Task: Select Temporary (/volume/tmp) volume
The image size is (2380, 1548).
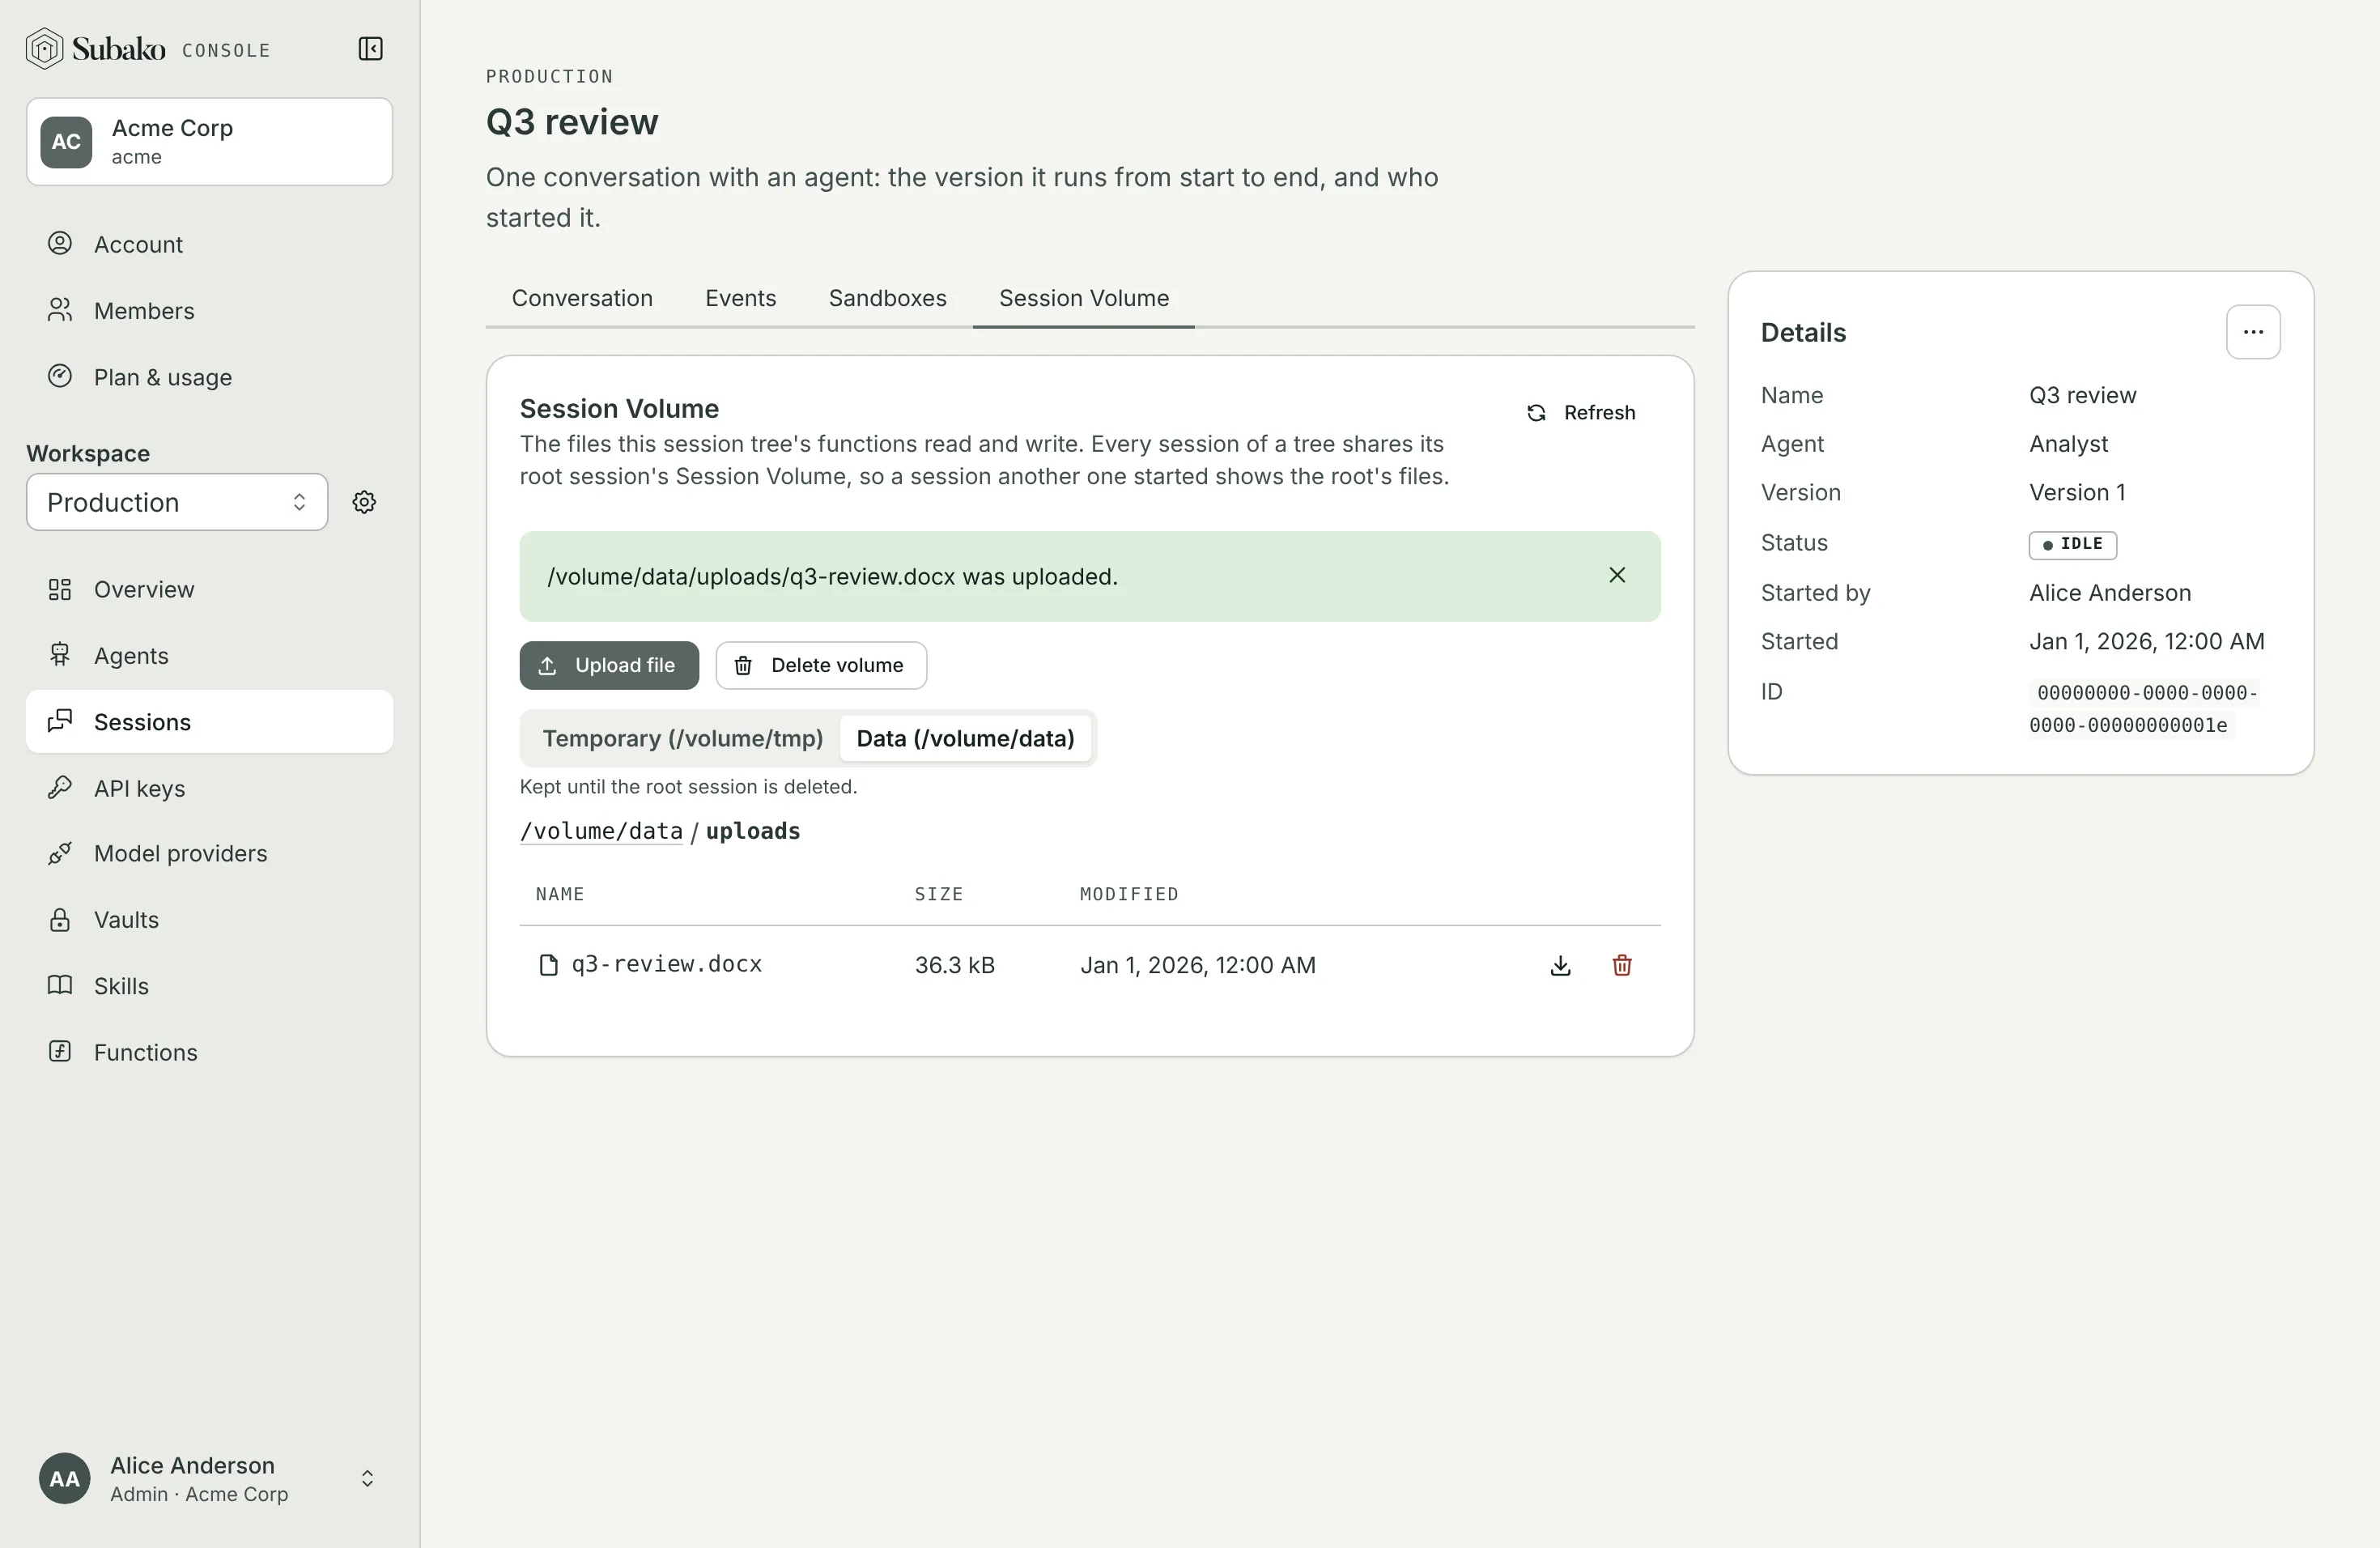Action: point(682,738)
